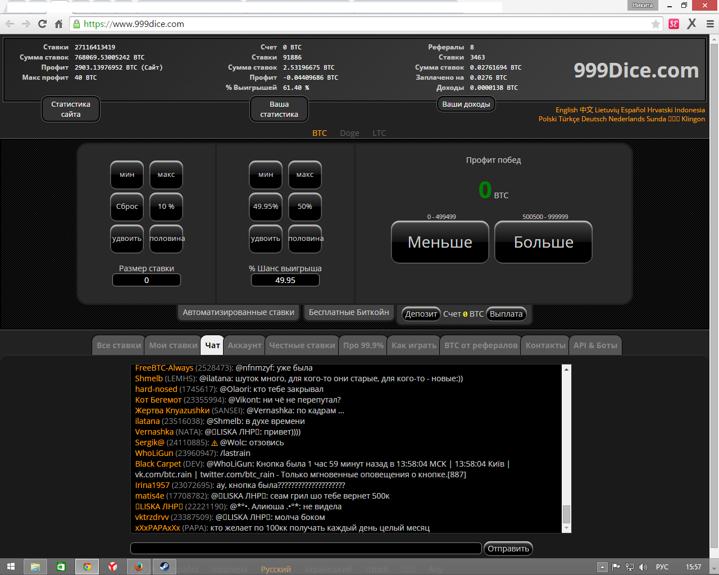
Task: Click the Бесплатные Биткойн button
Action: point(349,312)
